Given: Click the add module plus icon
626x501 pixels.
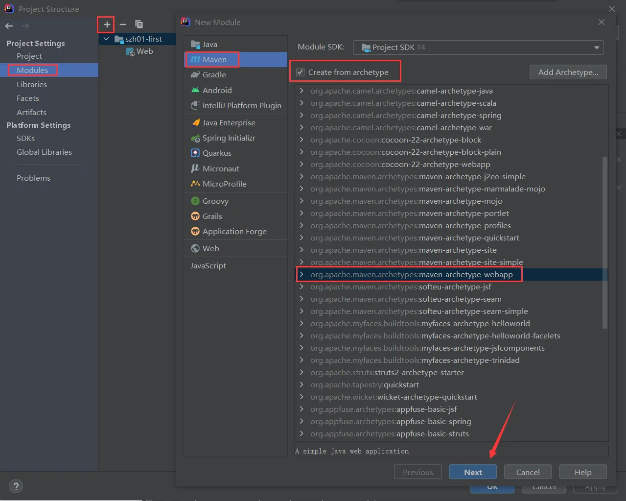Looking at the screenshot, I should (107, 24).
